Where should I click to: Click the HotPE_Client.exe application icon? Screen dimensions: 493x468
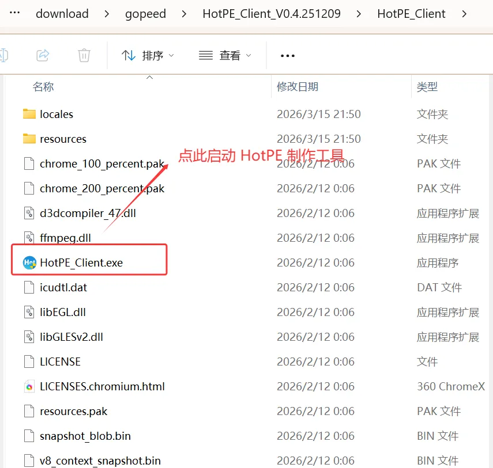click(x=29, y=262)
